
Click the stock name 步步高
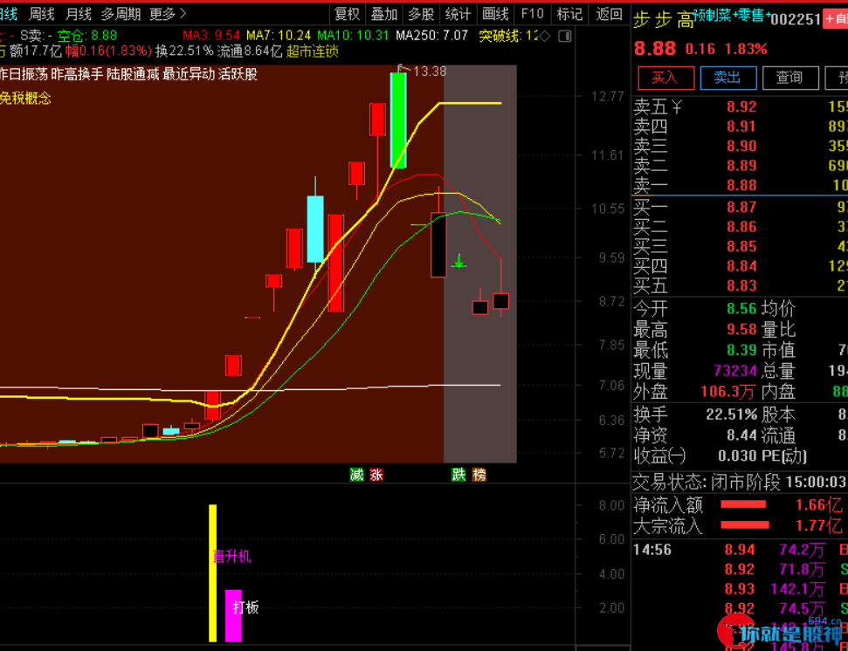pyautogui.click(x=663, y=21)
